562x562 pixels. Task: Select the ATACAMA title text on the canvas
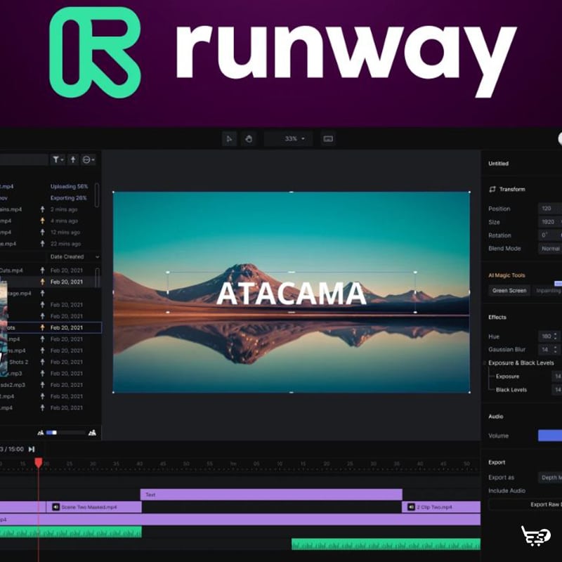pos(292,294)
